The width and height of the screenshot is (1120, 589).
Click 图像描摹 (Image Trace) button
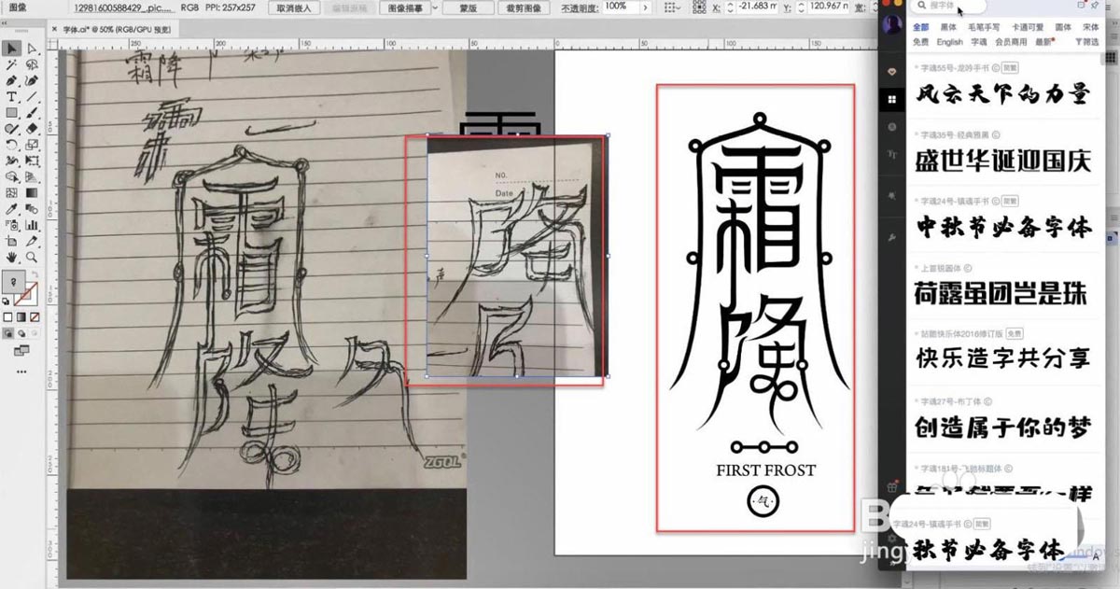pyautogui.click(x=405, y=7)
